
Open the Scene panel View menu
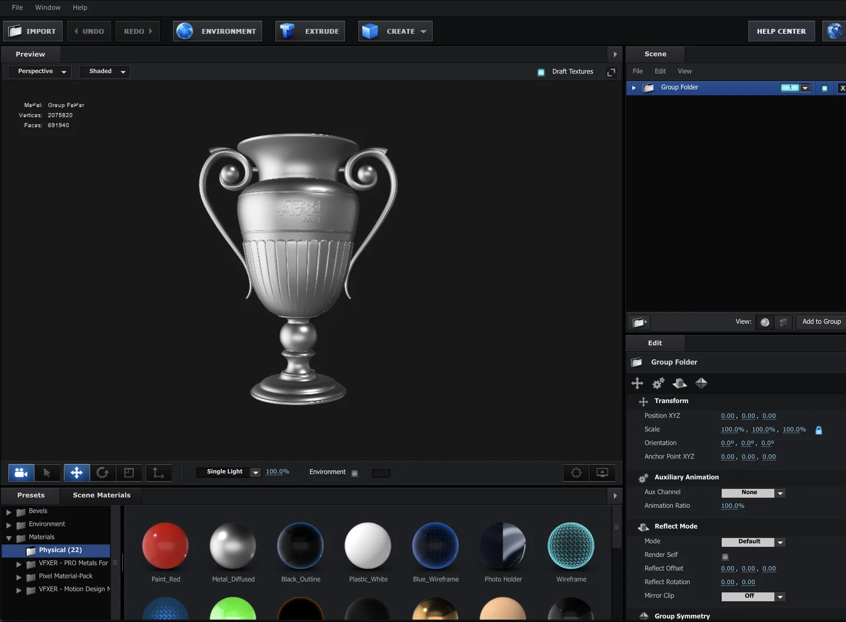pyautogui.click(x=685, y=71)
